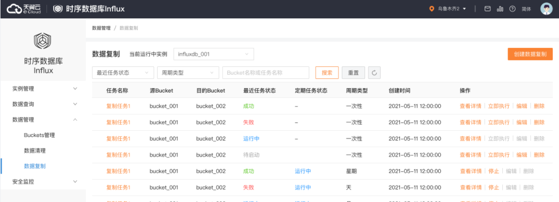Viewport: 559px width, 202px height.
Task: Click the 创建数据复制 button
Action: click(x=530, y=54)
